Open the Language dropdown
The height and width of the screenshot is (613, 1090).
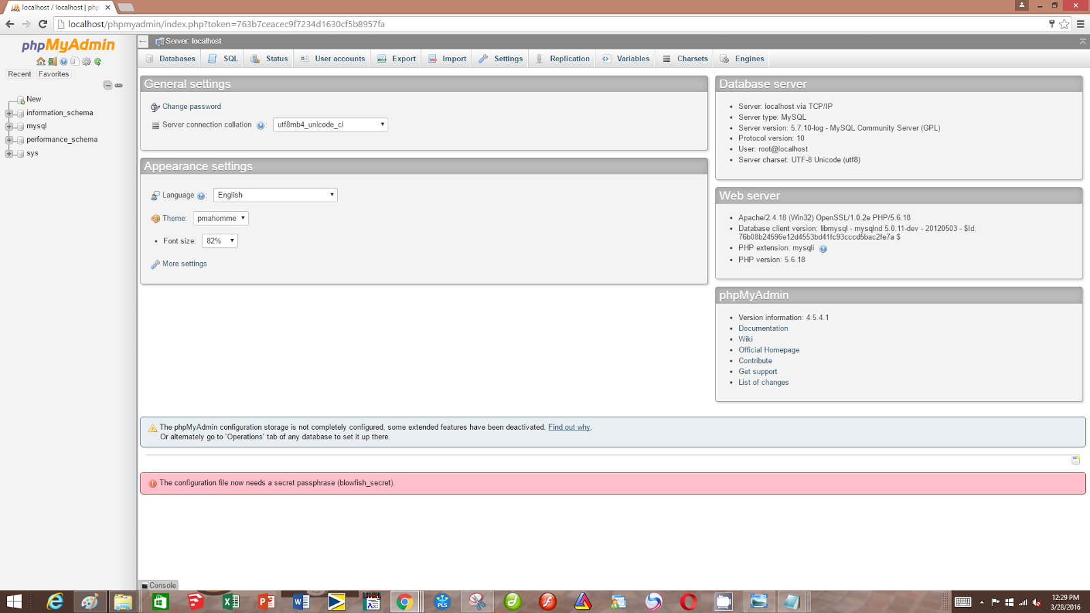275,195
